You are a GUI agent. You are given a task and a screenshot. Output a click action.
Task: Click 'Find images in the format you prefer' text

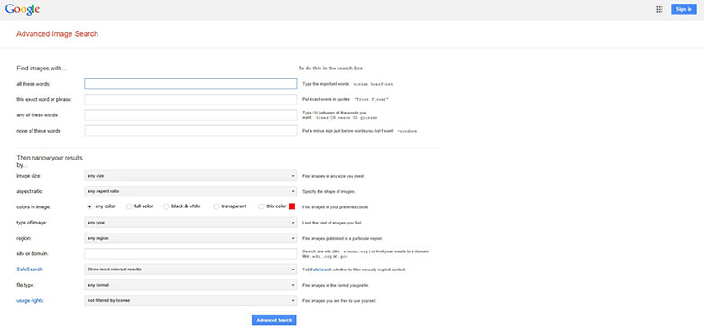pyautogui.click(x=336, y=285)
